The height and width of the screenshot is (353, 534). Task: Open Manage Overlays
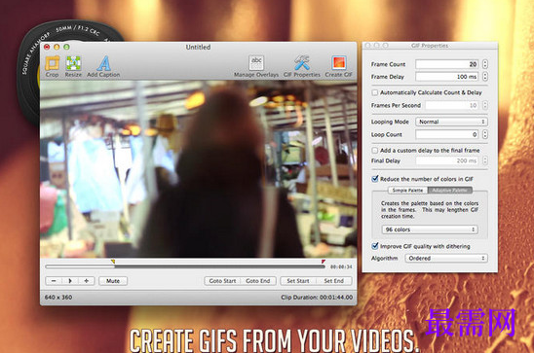[256, 63]
